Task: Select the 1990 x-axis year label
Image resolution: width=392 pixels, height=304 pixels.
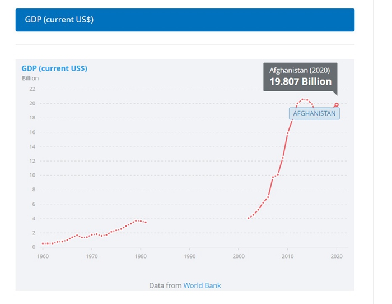Action: [190, 256]
